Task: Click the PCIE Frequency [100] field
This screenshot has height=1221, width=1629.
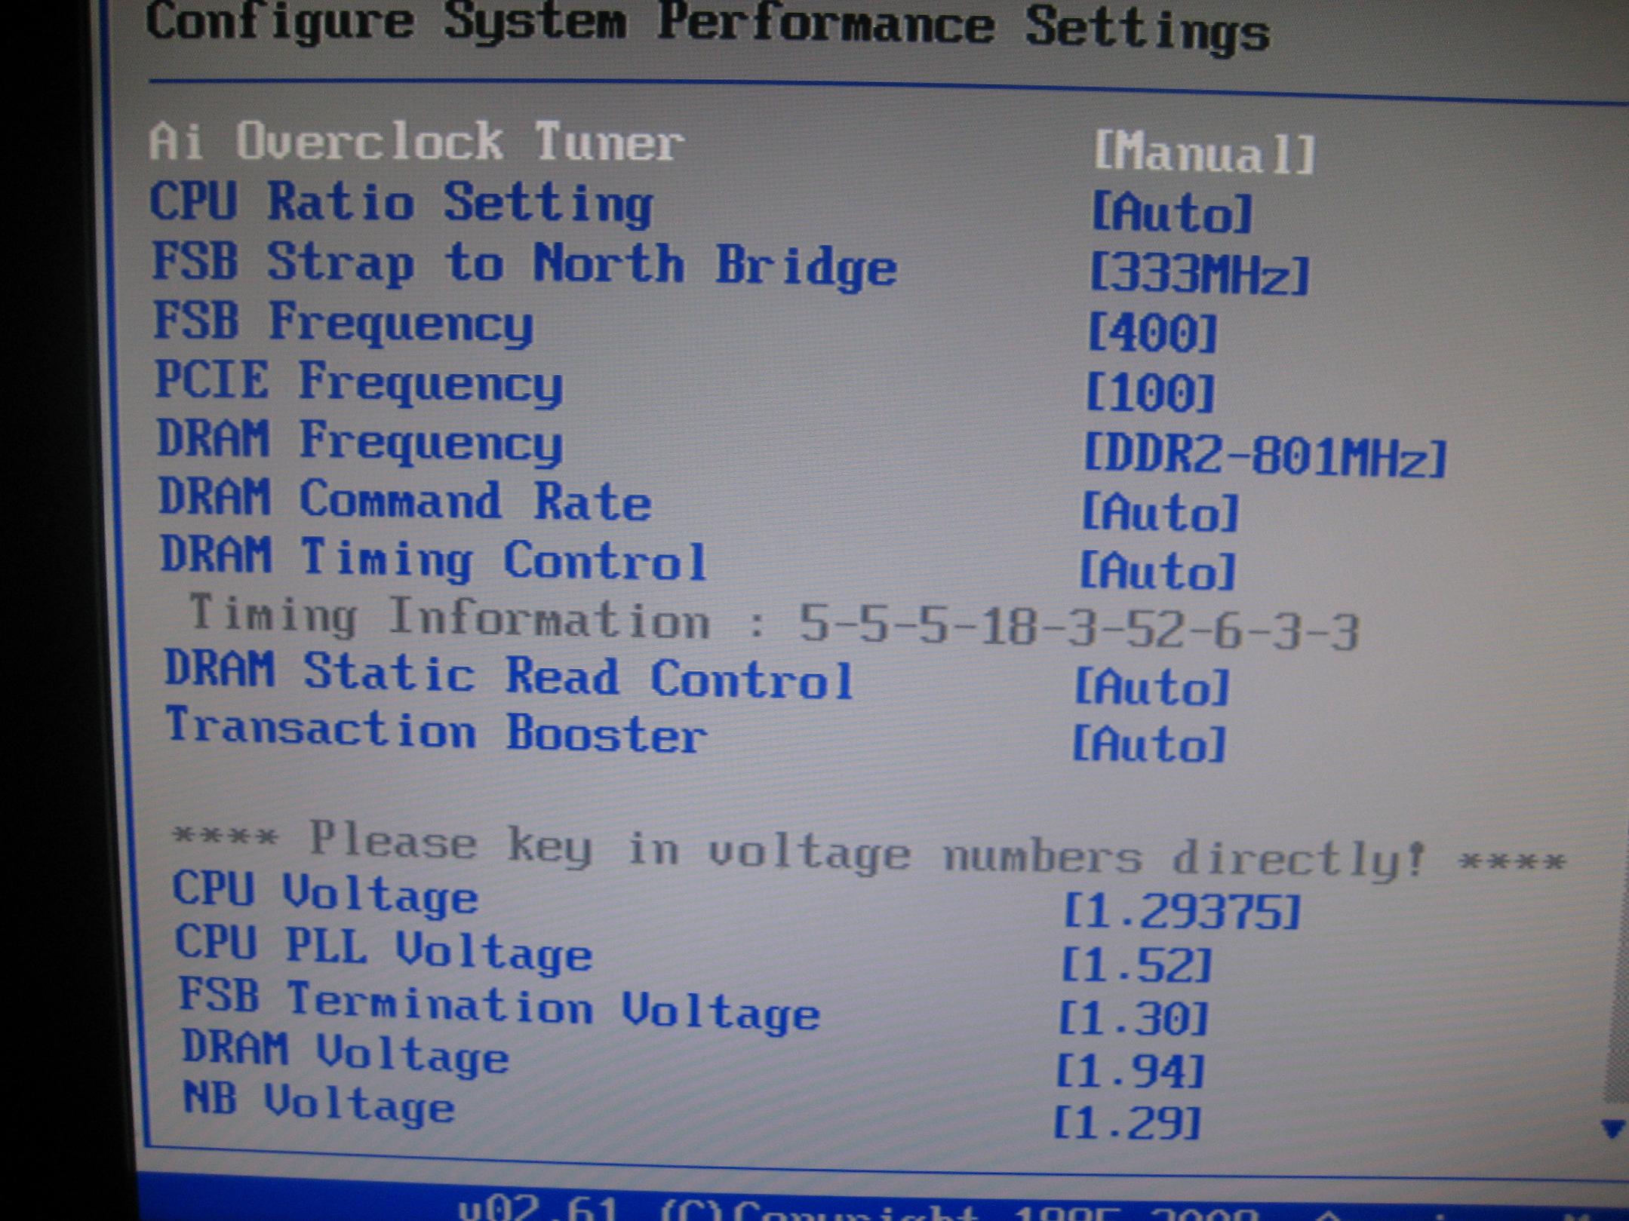Action: (x=1151, y=393)
